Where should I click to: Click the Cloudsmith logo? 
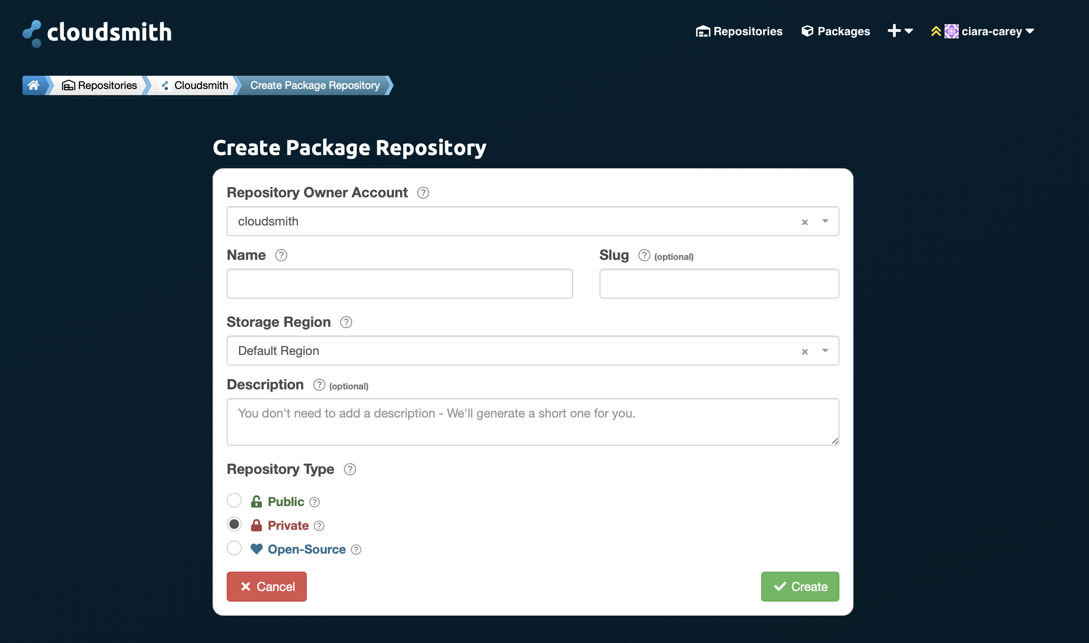(96, 32)
